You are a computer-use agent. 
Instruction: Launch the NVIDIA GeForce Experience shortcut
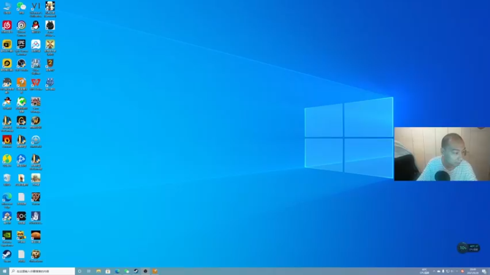click(x=7, y=238)
